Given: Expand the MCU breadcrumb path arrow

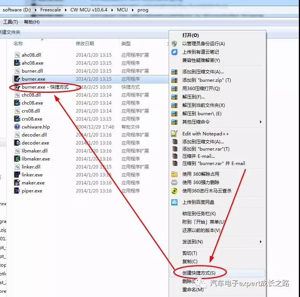Looking at the screenshot, I should click(132, 10).
